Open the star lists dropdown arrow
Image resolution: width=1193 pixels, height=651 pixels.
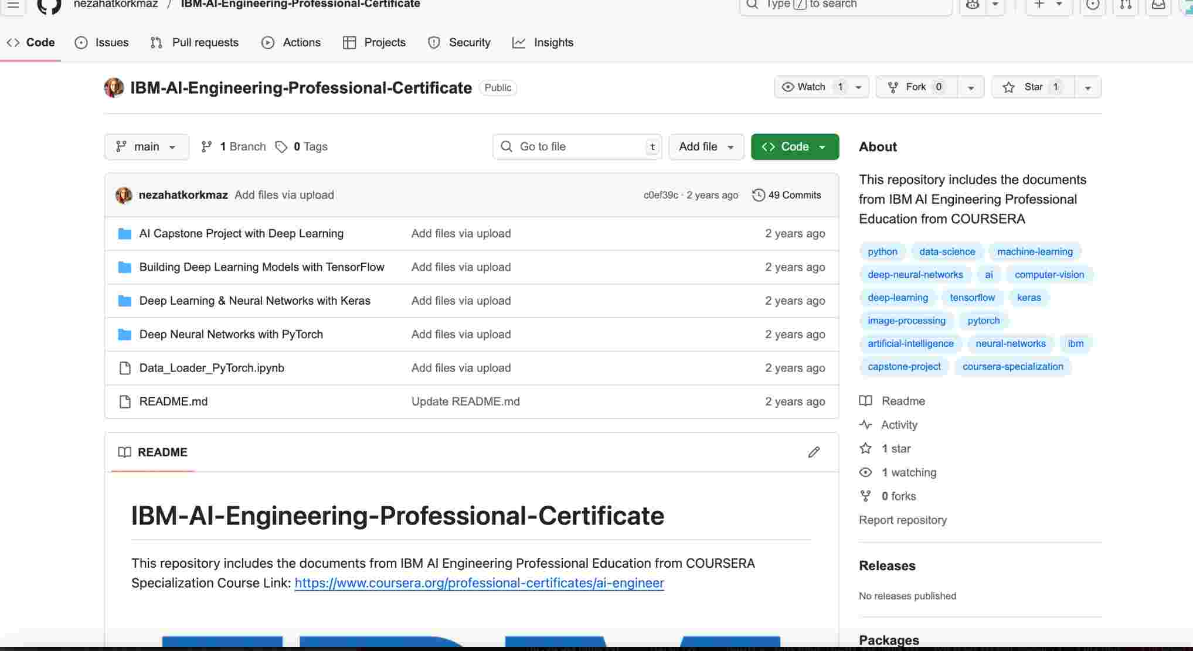(x=1087, y=88)
